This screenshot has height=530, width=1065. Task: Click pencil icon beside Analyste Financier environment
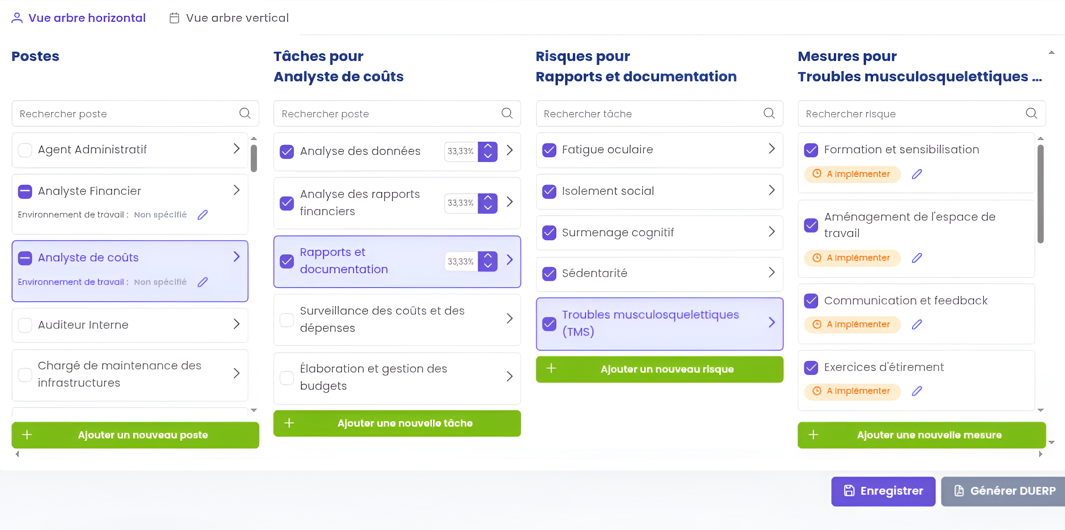tap(203, 215)
